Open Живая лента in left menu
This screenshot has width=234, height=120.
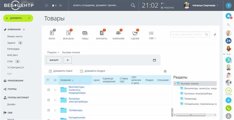(x=15, y=36)
